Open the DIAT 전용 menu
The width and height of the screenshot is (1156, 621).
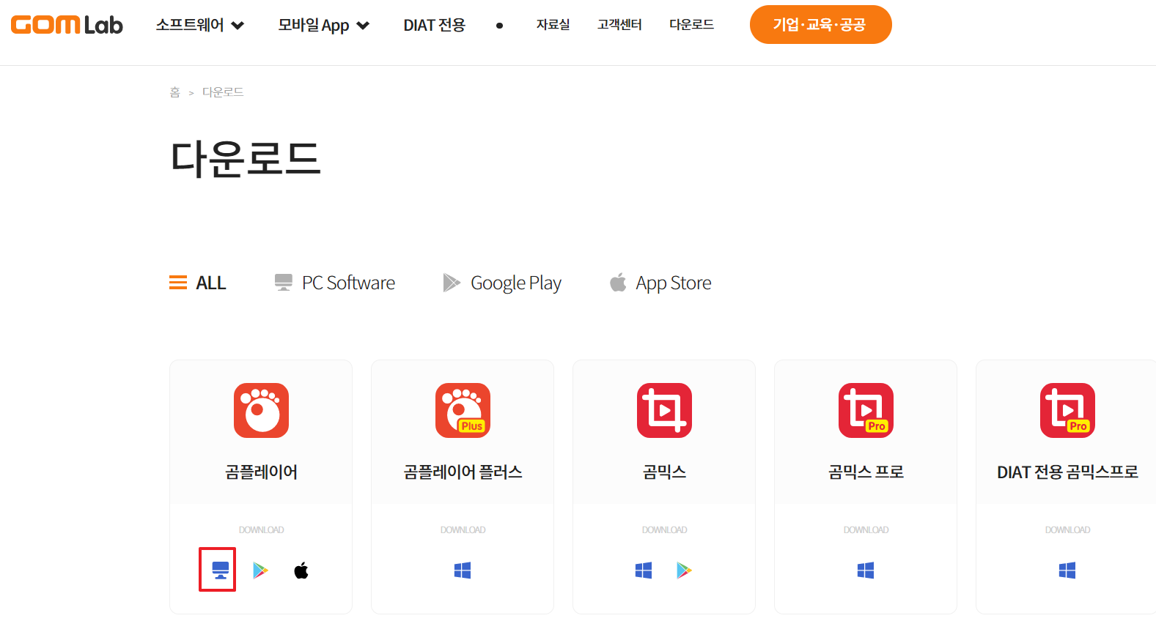pos(434,25)
